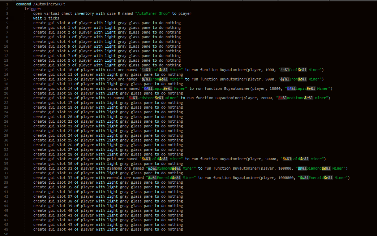
Task: Click the price 50000 on the gold line
Action: point(271,159)
